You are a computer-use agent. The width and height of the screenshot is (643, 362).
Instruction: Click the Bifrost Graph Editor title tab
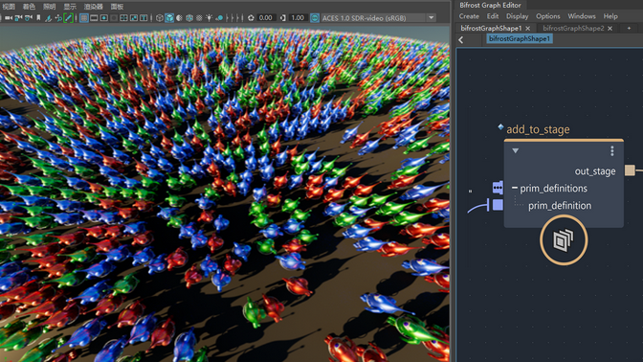pos(490,6)
